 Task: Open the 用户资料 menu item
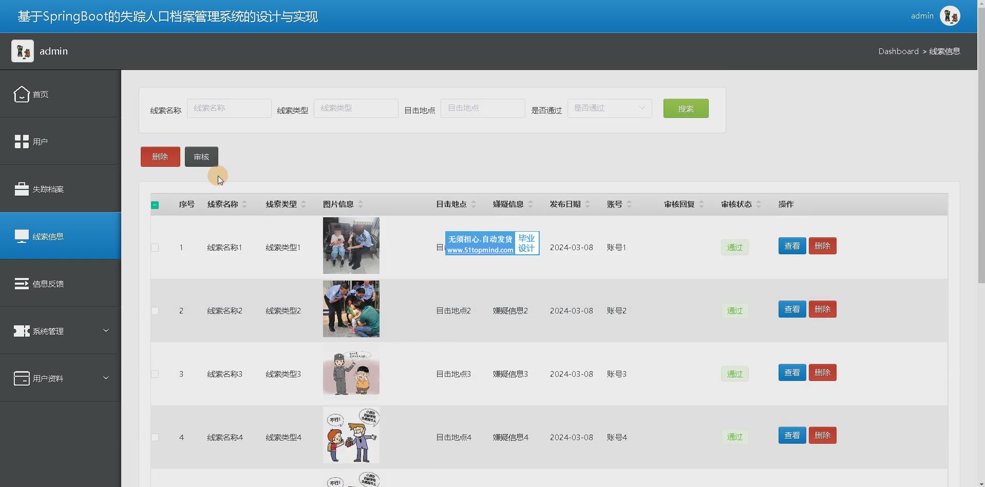point(61,379)
